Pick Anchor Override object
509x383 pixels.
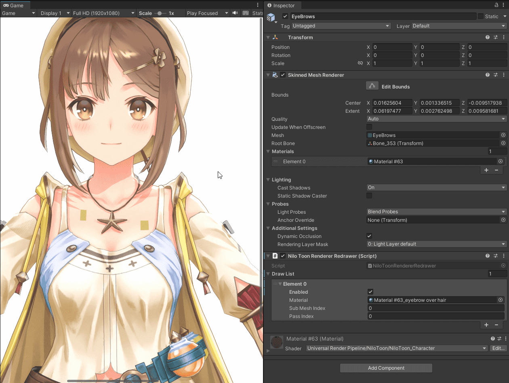[x=503, y=220]
